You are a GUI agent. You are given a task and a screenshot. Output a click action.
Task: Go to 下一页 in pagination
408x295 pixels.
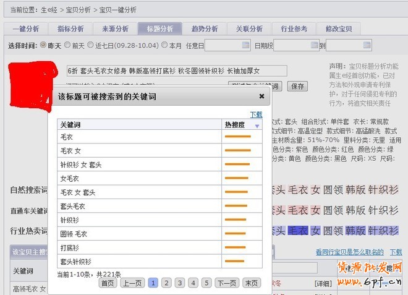tap(227, 283)
